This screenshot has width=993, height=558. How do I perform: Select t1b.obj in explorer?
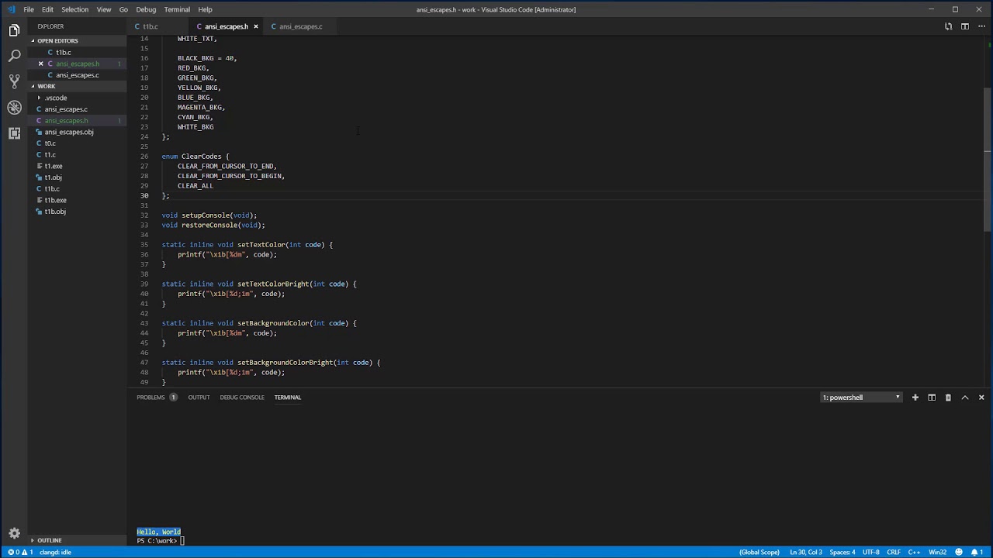point(54,212)
